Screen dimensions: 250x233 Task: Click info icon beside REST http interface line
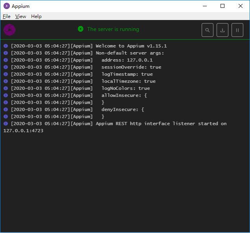coord(6,124)
